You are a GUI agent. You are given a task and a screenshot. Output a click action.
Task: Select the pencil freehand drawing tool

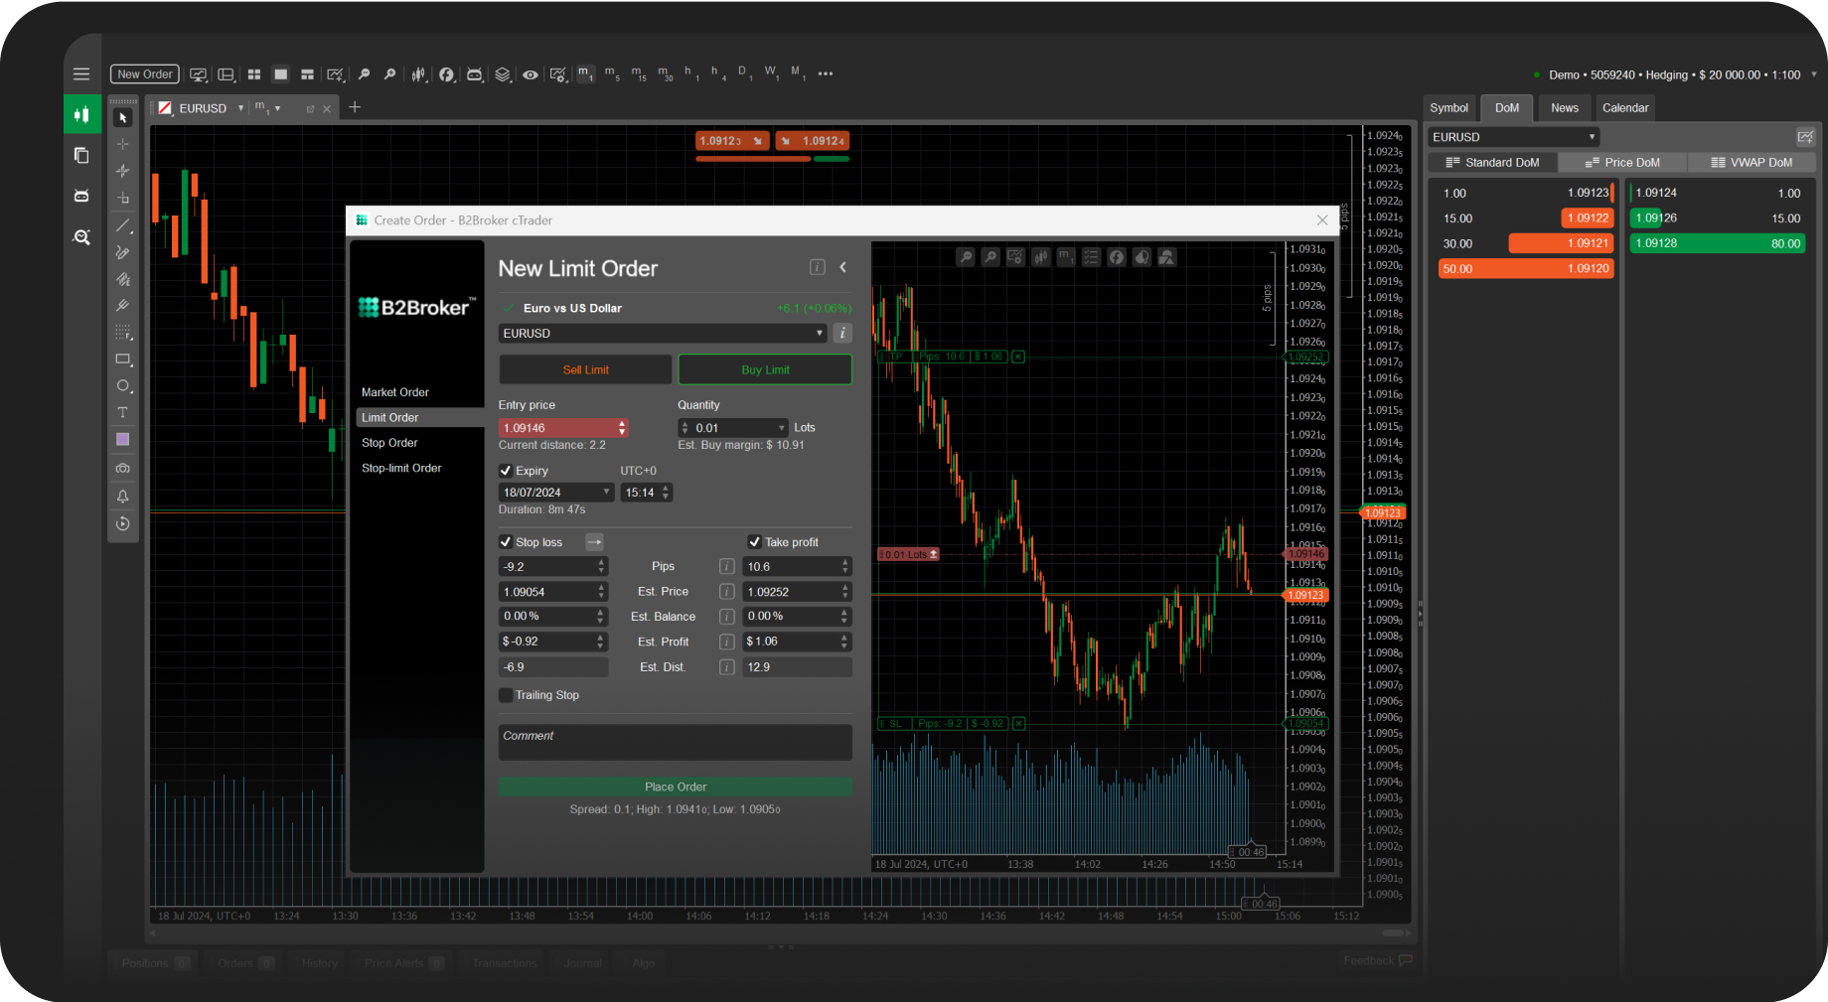tap(123, 252)
